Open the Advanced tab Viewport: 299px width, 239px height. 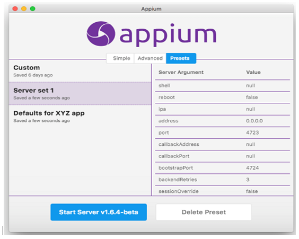150,58
